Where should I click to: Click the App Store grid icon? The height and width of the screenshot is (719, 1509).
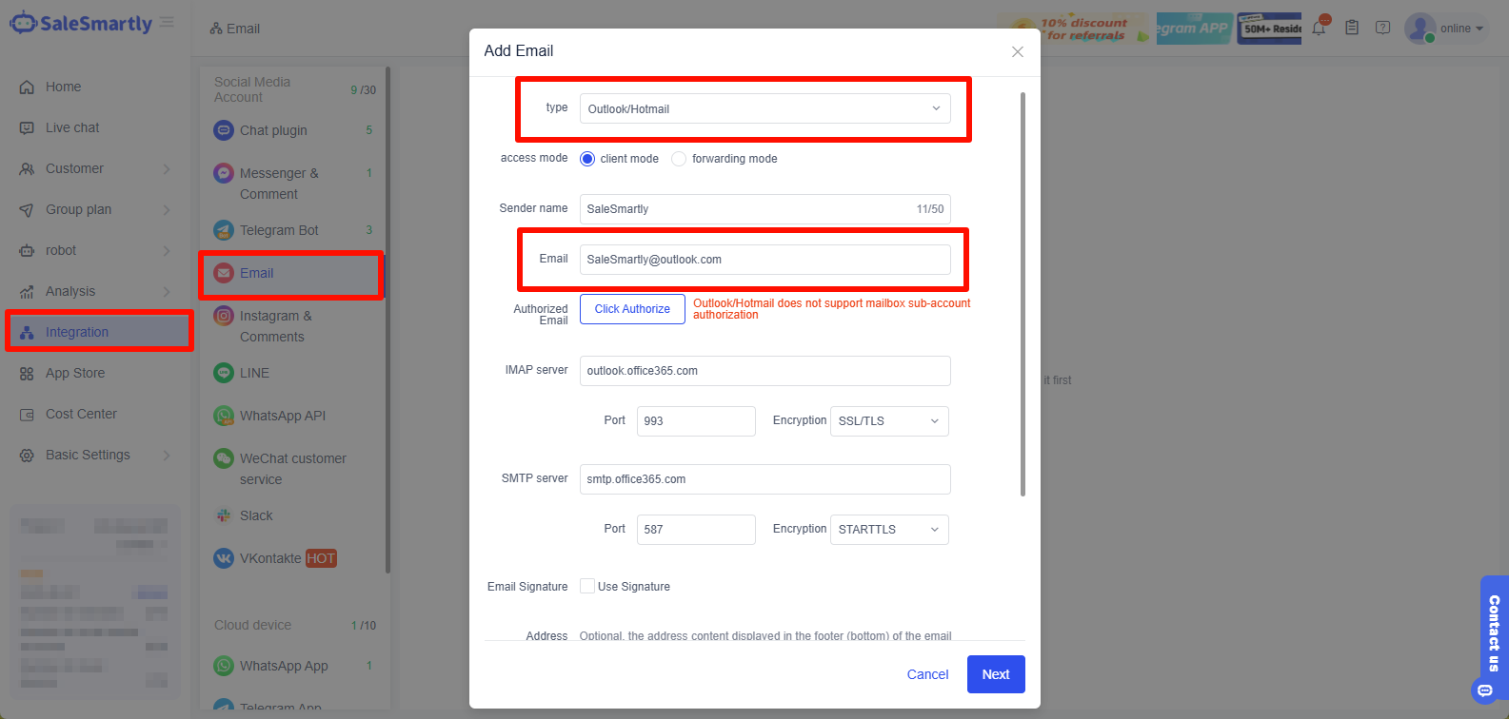coord(27,374)
